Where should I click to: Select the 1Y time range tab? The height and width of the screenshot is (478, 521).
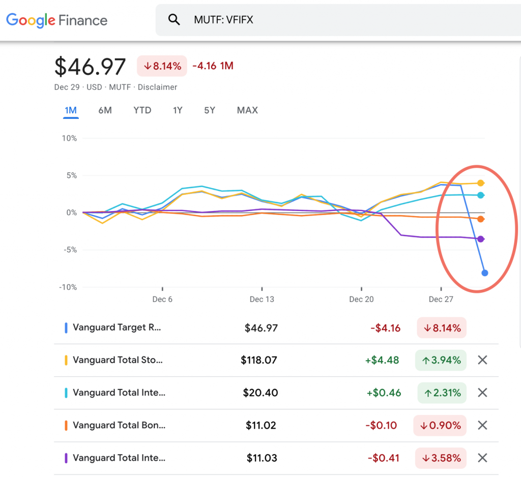[178, 110]
